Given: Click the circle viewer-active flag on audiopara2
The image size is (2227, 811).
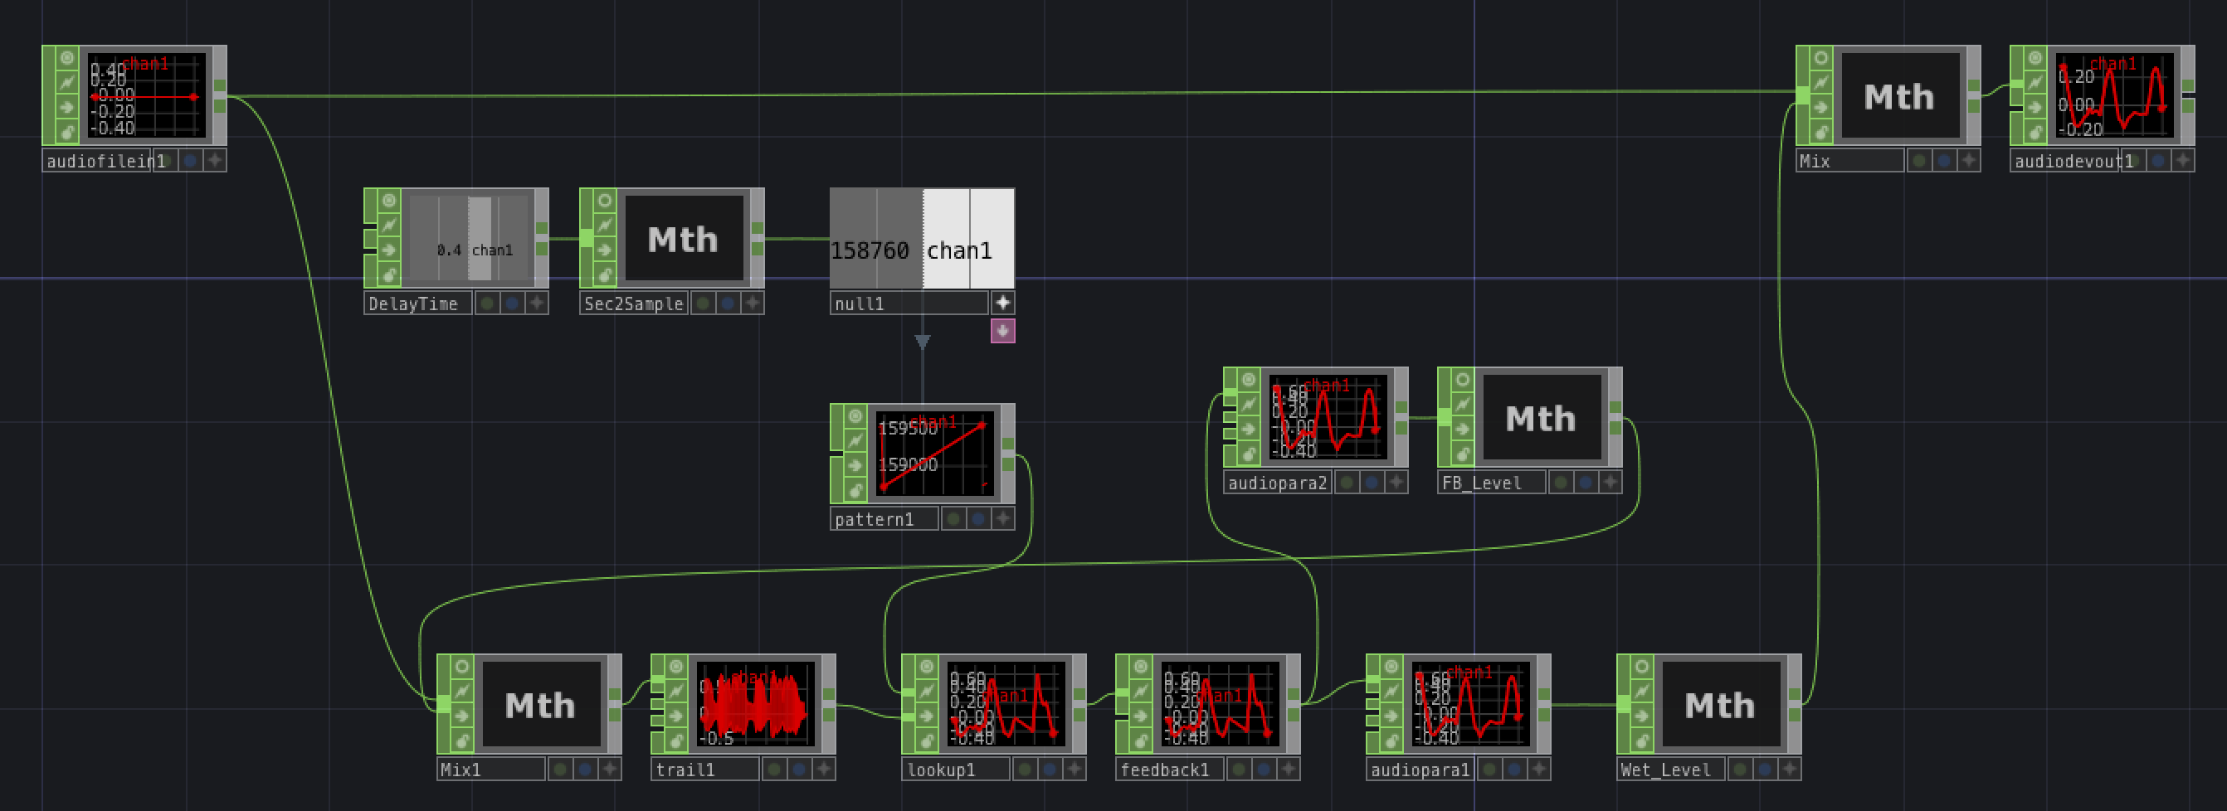Looking at the screenshot, I should (x=1249, y=380).
